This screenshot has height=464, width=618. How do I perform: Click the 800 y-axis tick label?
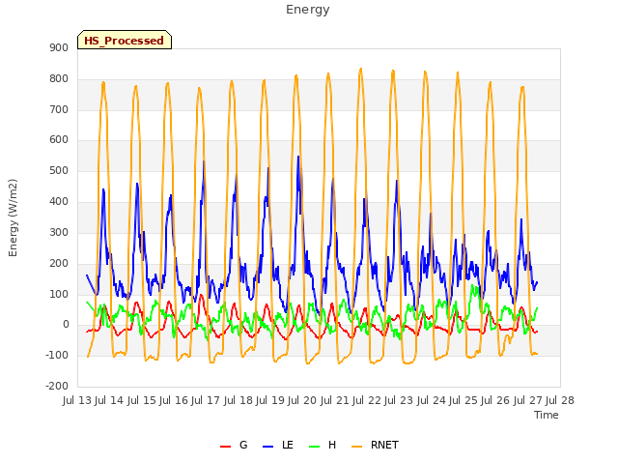tap(59, 79)
